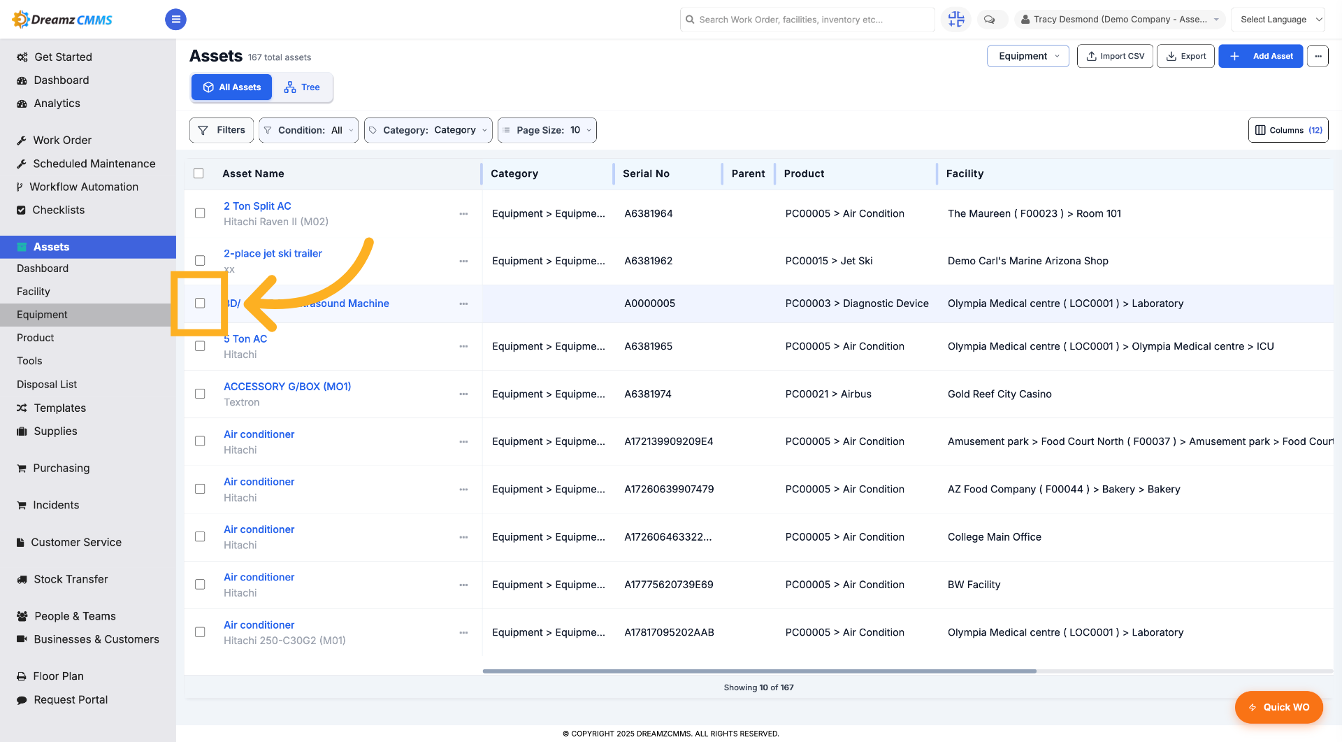
Task: Check the ACCESSORY G/BOX row checkbox
Action: (200, 394)
